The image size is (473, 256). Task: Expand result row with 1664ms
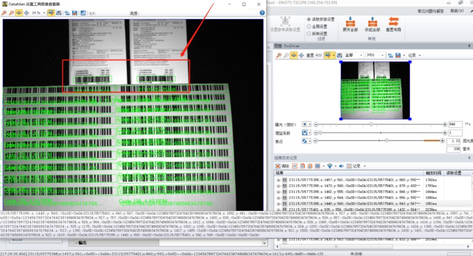(x=278, y=192)
